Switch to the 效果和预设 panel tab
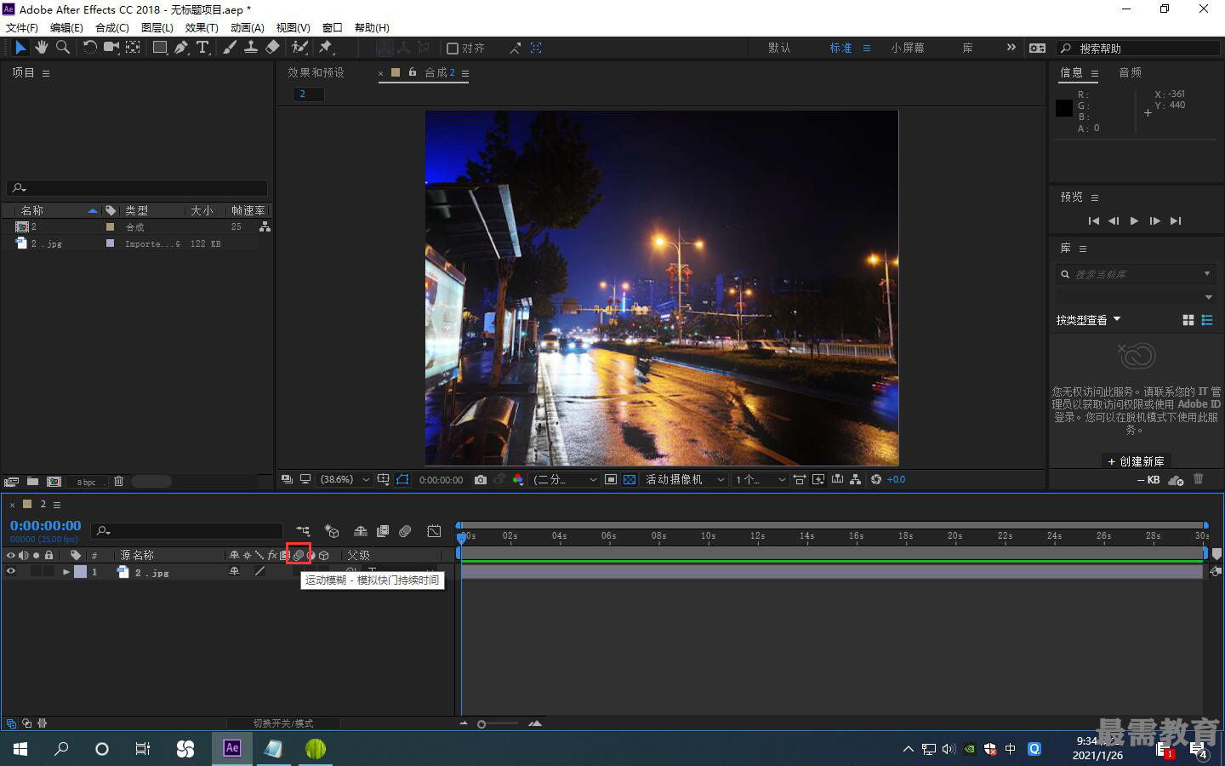Screen dimensions: 1225x766 (316, 72)
